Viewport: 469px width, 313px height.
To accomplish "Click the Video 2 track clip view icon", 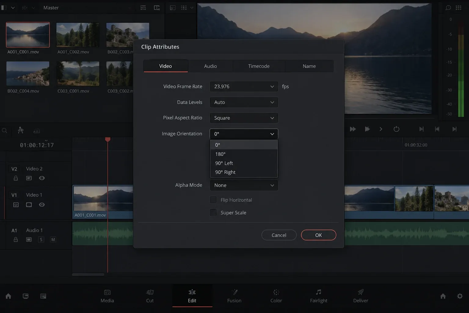I will (29, 178).
